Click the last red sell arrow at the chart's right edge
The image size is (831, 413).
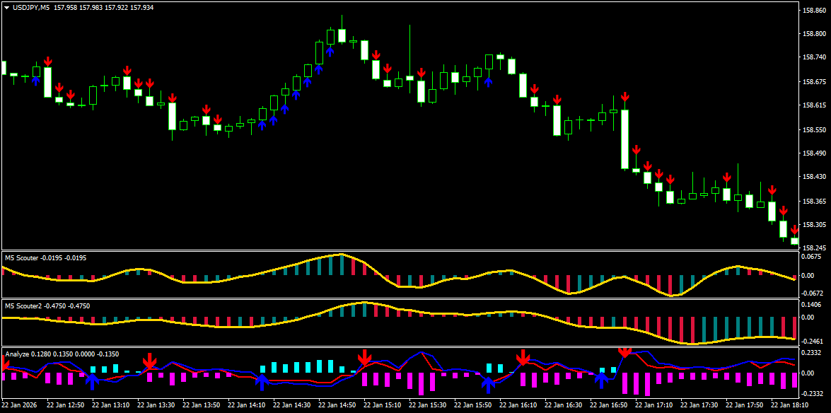tap(795, 230)
